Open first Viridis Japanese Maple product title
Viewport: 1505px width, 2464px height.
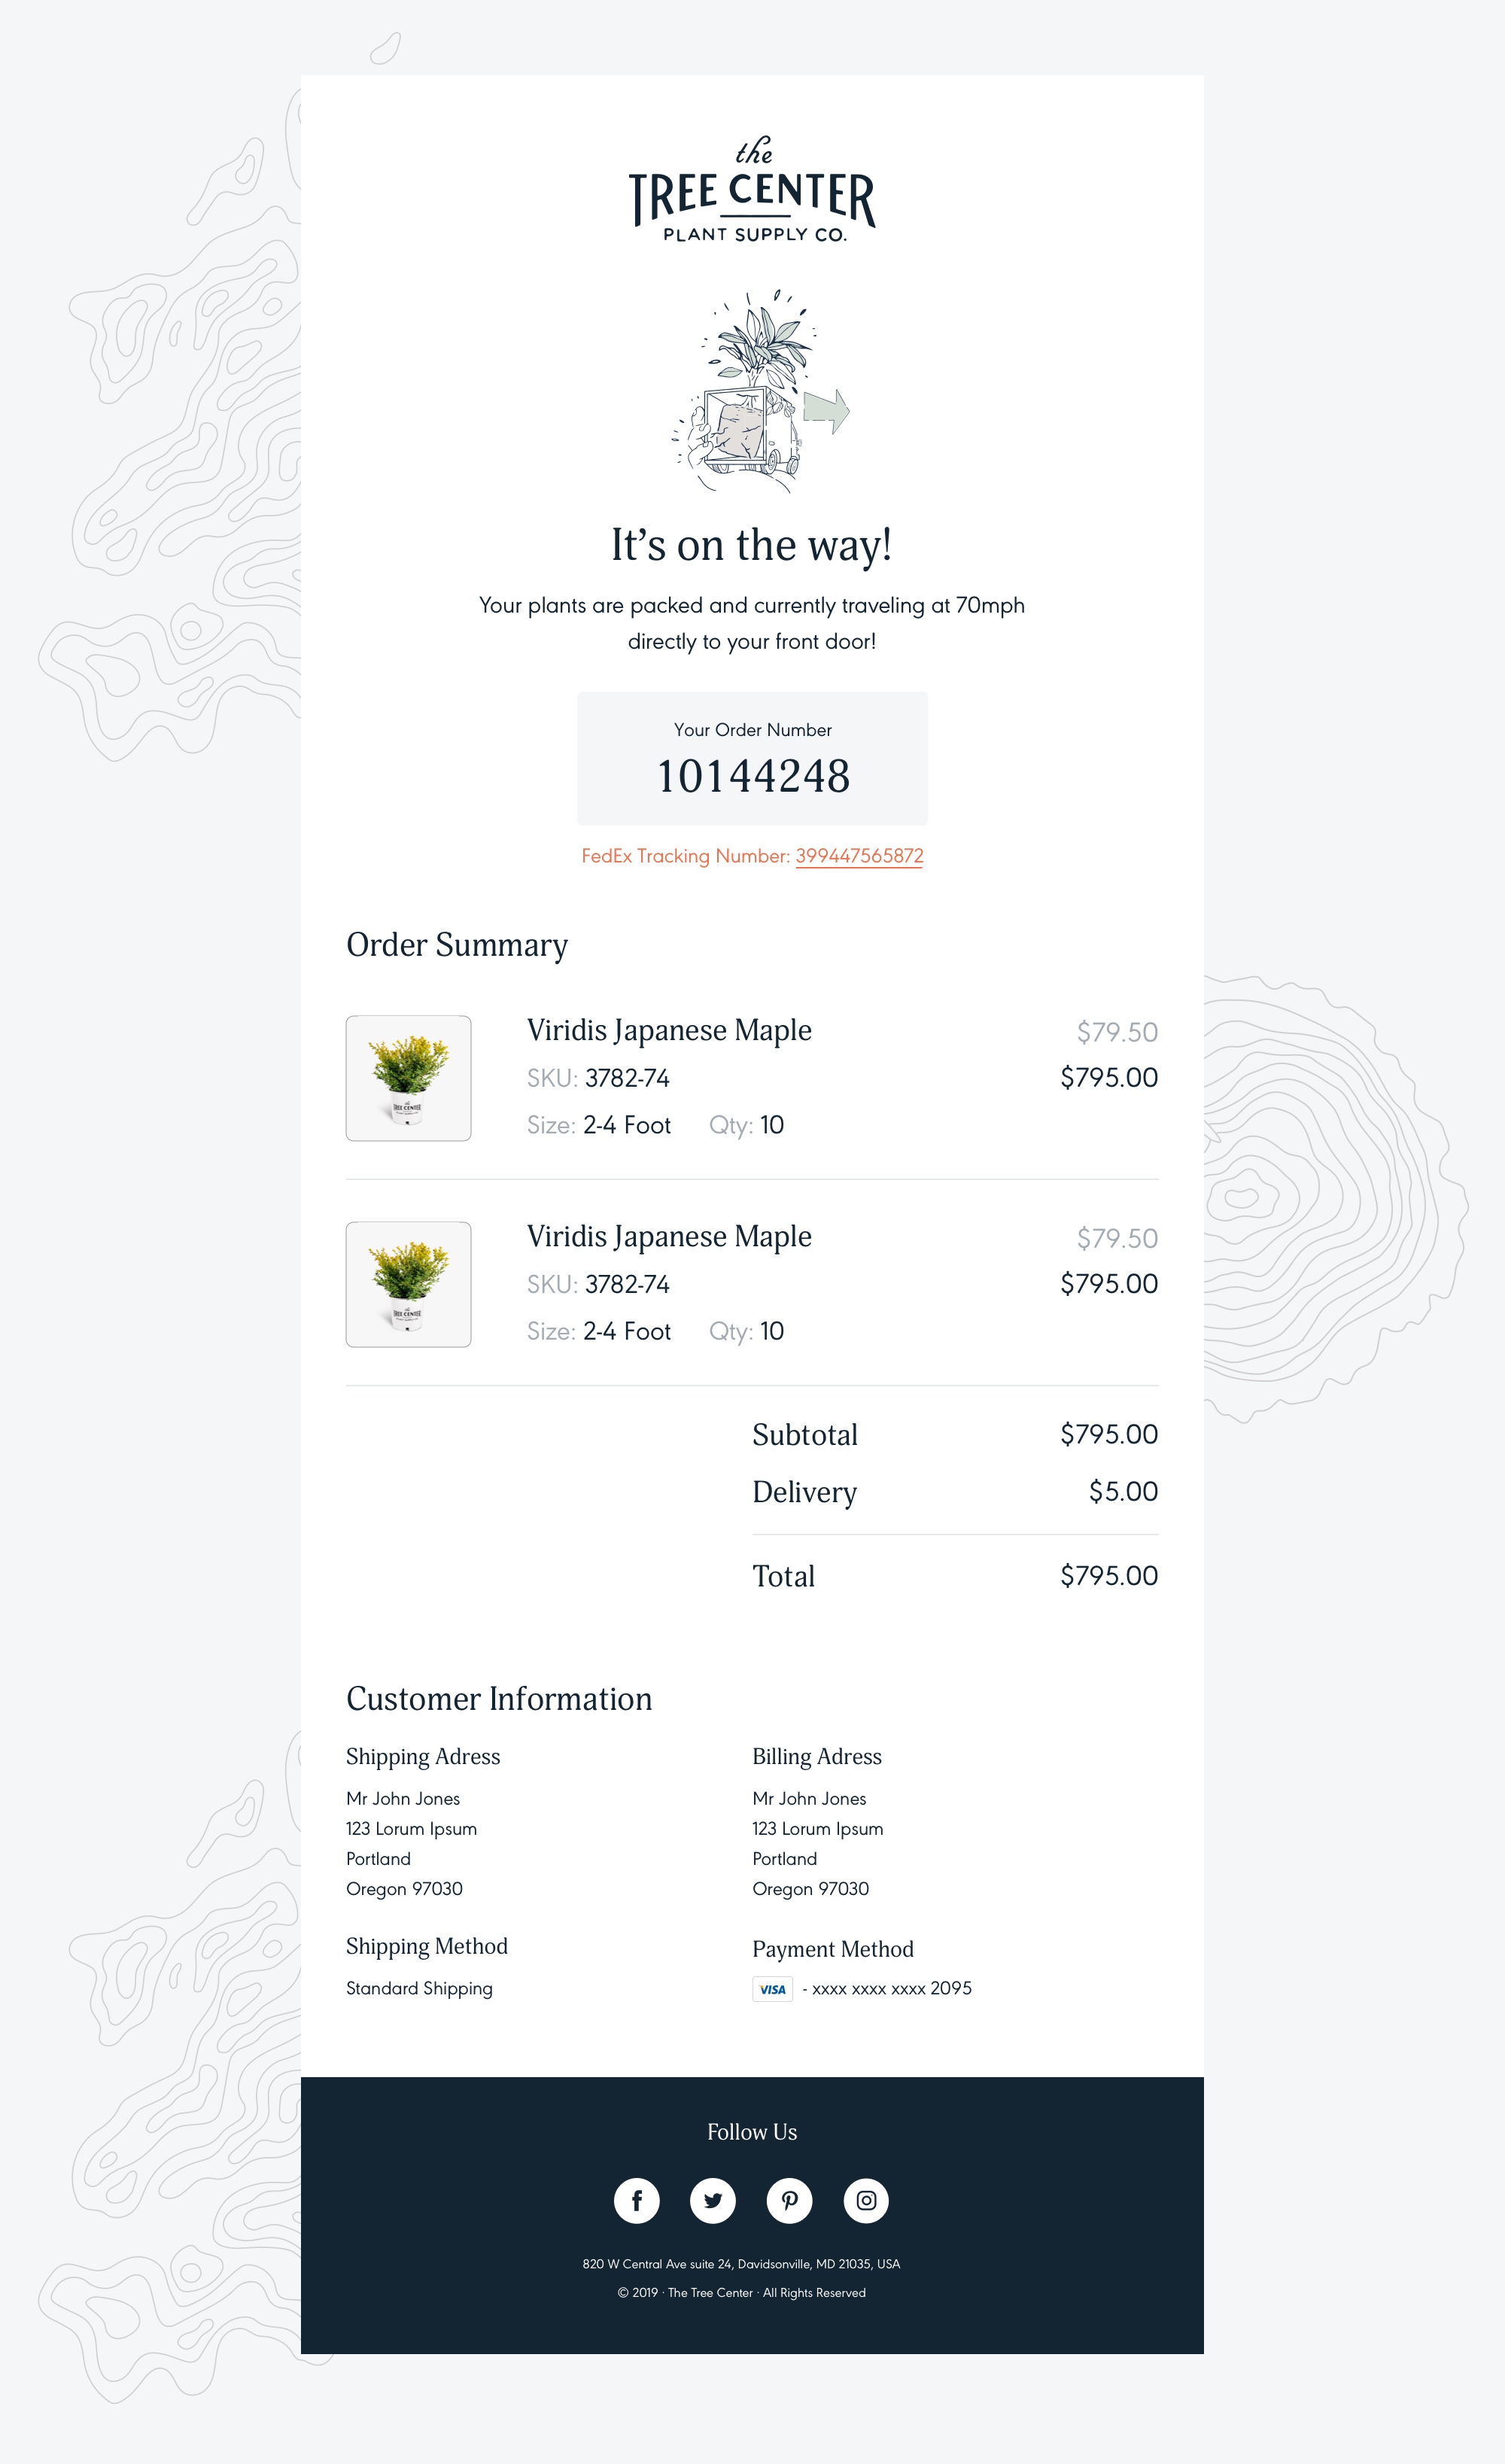click(669, 1030)
